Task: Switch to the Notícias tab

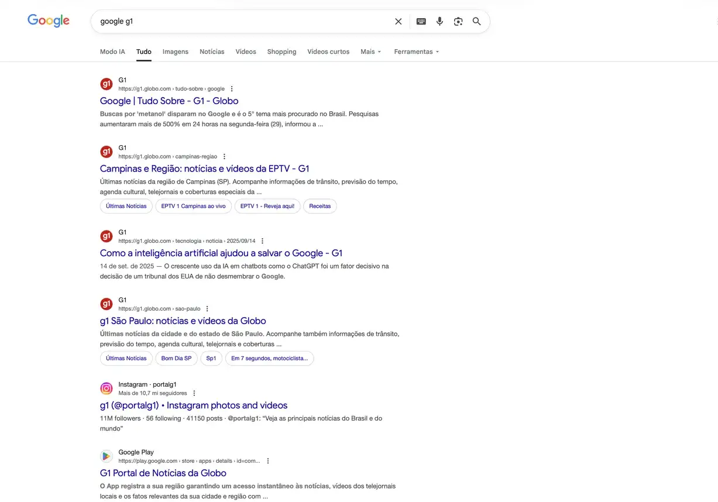Action: point(212,51)
